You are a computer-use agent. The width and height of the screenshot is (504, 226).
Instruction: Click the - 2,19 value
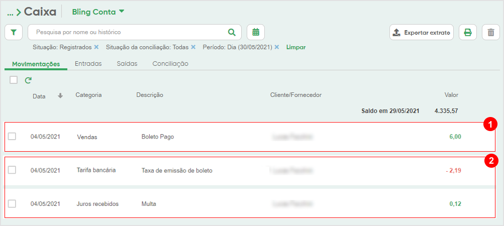[x=454, y=171]
